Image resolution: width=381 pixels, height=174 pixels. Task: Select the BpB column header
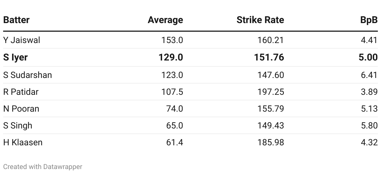[369, 20]
